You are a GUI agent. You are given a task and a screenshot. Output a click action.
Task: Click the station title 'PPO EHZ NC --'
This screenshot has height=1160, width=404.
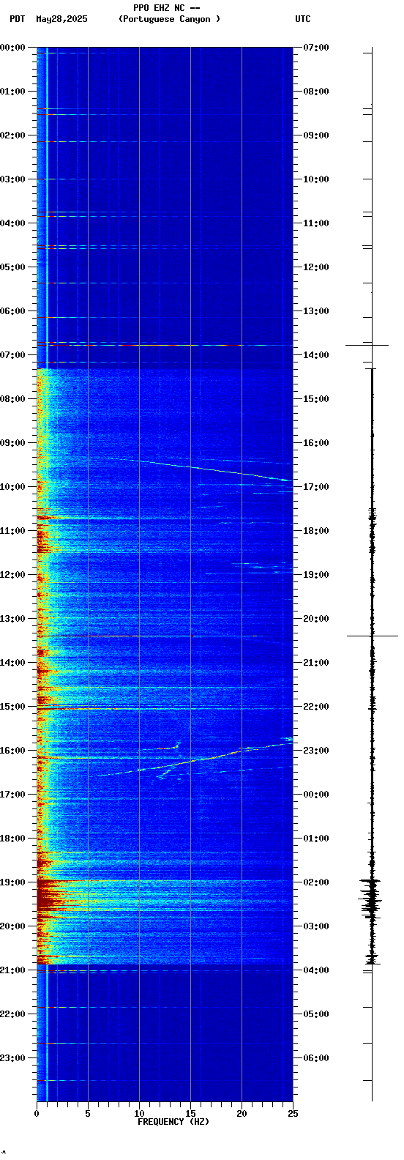click(167, 7)
